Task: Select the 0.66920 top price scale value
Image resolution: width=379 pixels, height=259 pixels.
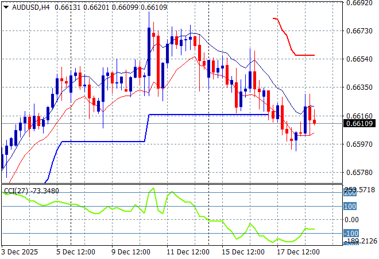Action: coord(359,3)
